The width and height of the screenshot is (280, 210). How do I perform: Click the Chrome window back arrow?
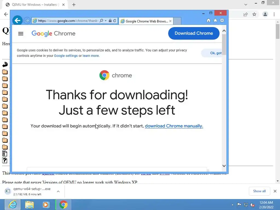(6, 14)
